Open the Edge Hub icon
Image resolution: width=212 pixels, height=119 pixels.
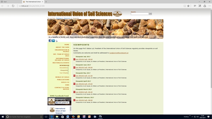coord(195,6)
